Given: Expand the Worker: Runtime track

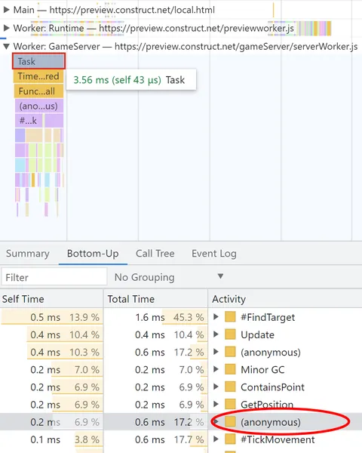Looking at the screenshot, I should coord(6,28).
